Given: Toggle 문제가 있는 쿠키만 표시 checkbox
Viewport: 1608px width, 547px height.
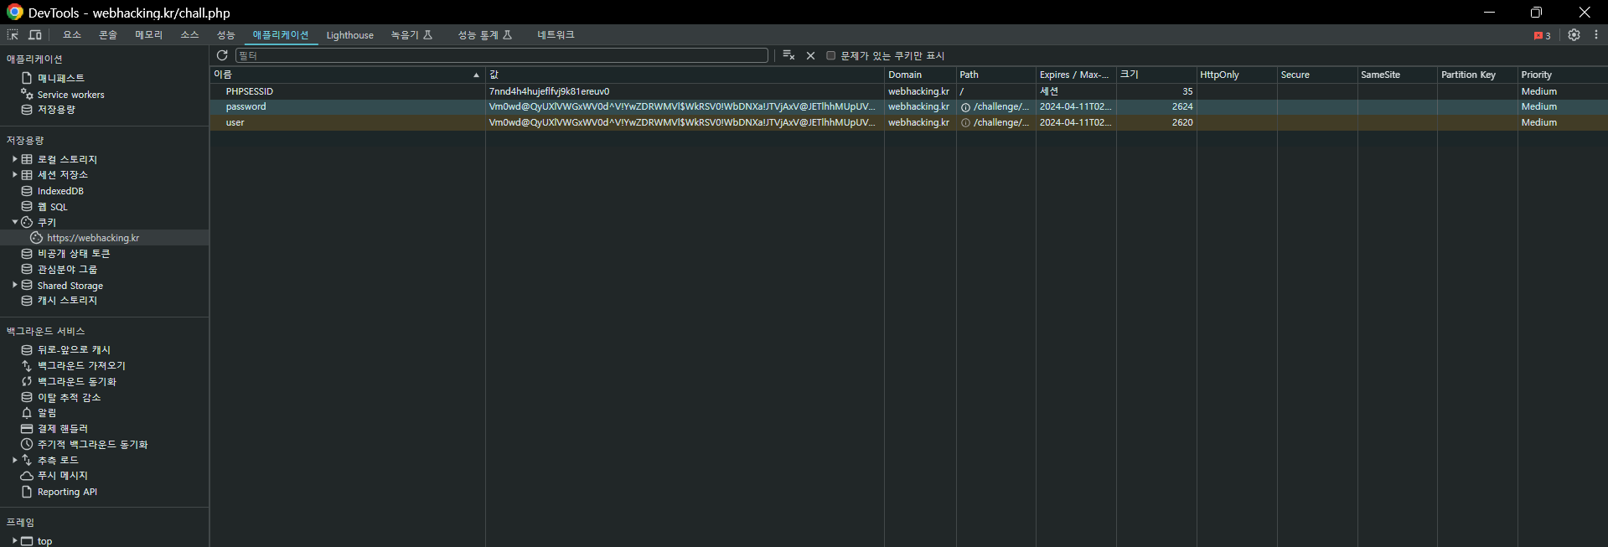Looking at the screenshot, I should tap(831, 56).
